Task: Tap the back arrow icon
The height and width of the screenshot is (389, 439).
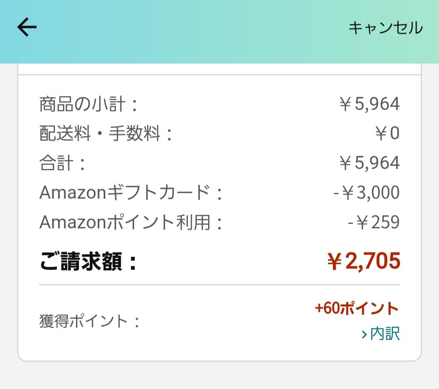Action: (x=27, y=28)
